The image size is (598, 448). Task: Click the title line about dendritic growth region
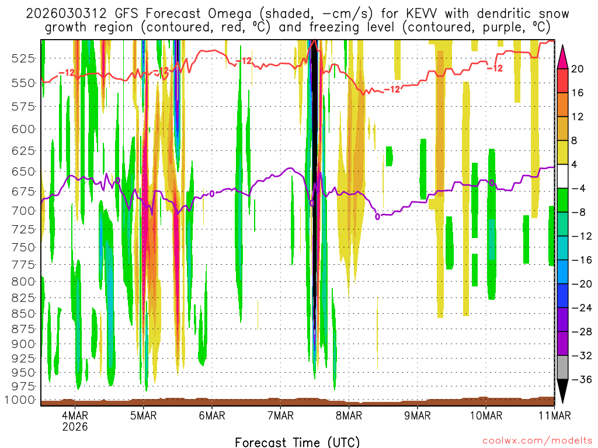click(297, 27)
